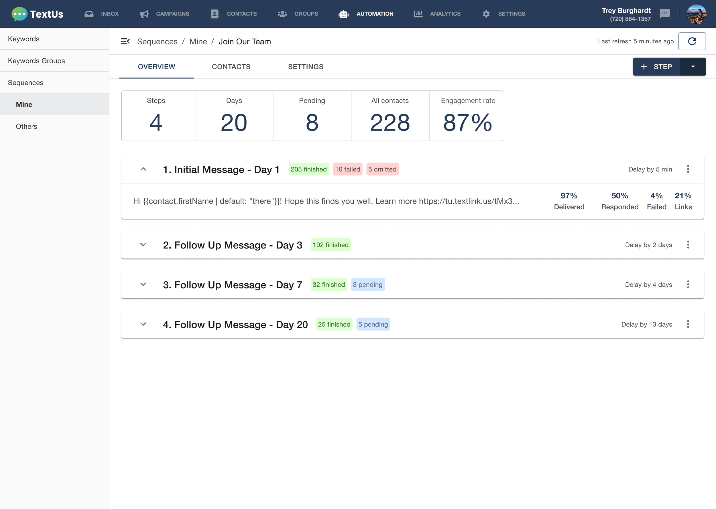Open Initial Message step kebab menu
716x509 pixels.
[x=688, y=169]
